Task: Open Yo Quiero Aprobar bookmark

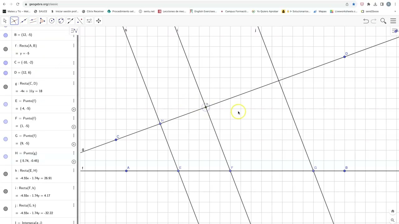Action: 265,11
